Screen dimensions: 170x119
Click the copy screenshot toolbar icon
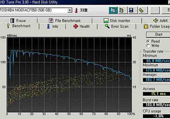121,10
